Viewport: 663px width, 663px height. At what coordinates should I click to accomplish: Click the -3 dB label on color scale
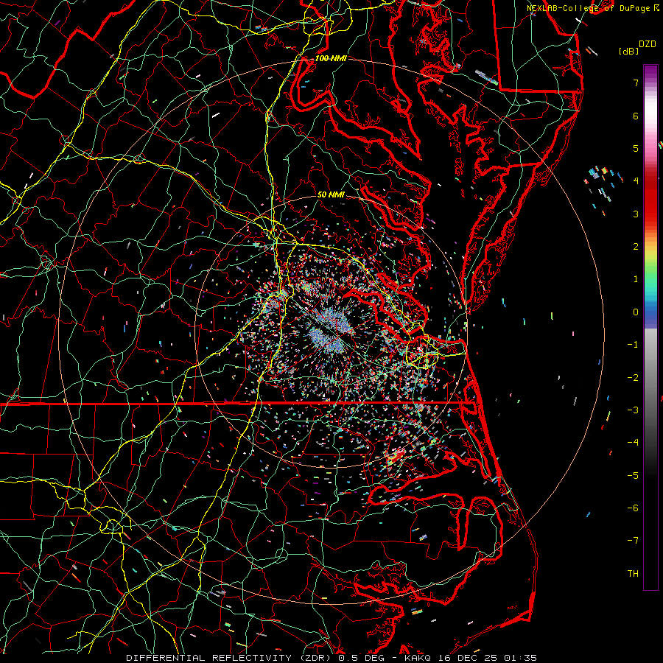click(x=633, y=410)
